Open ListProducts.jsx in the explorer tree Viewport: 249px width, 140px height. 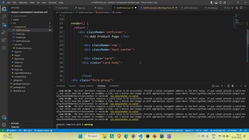coord(23,41)
